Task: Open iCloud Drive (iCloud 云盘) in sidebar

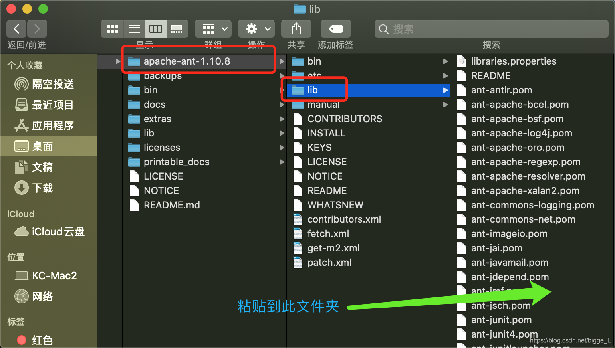Action: (x=48, y=232)
